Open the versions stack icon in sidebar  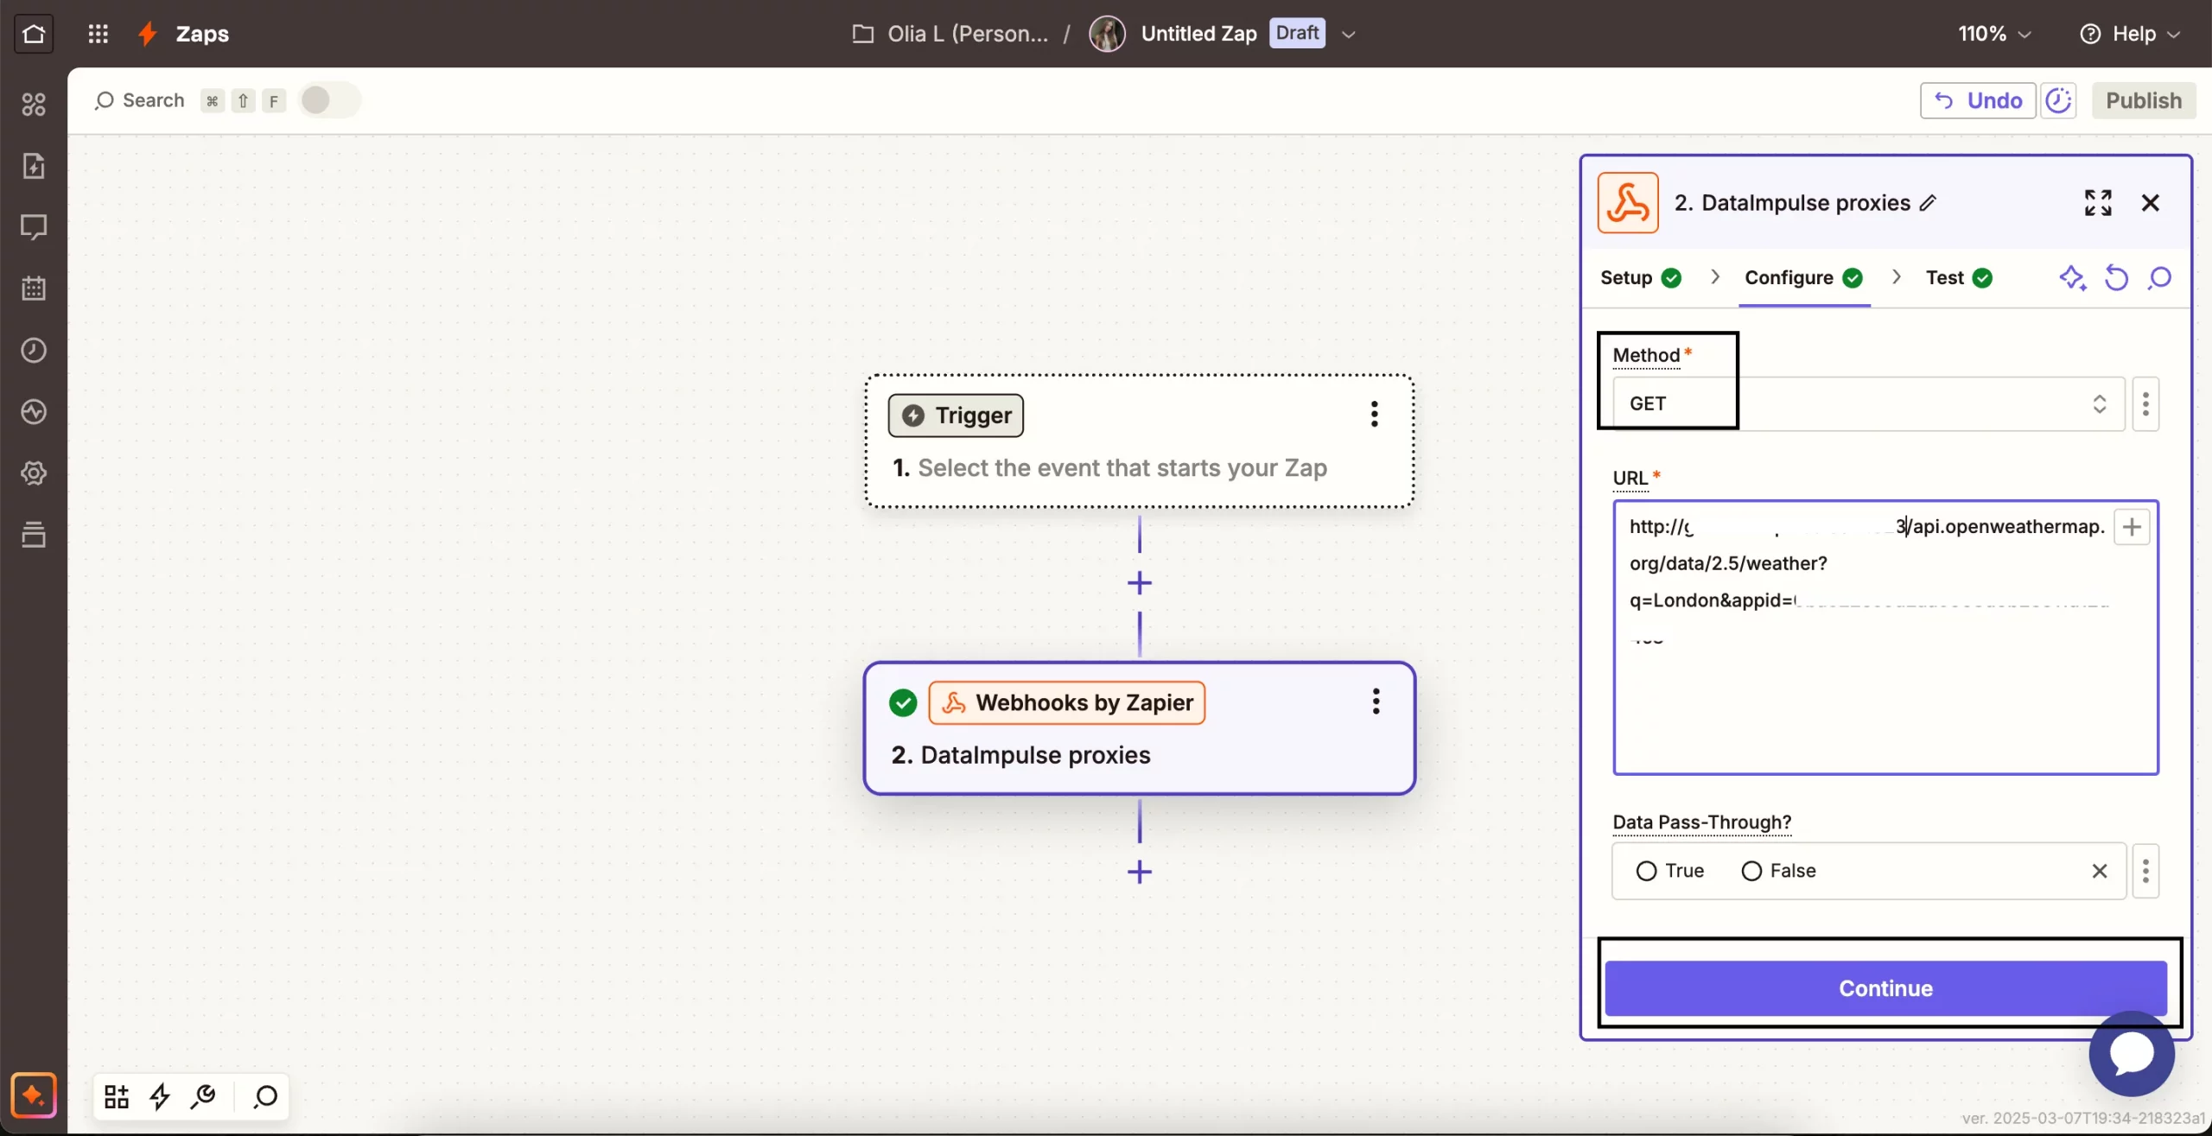pos(34,535)
